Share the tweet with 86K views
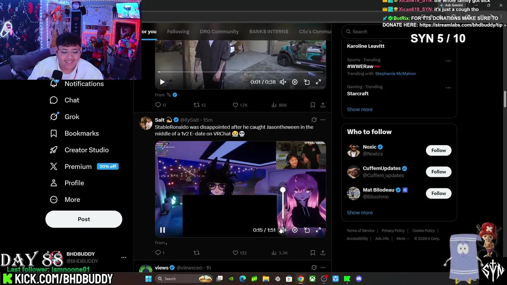 coord(323,105)
